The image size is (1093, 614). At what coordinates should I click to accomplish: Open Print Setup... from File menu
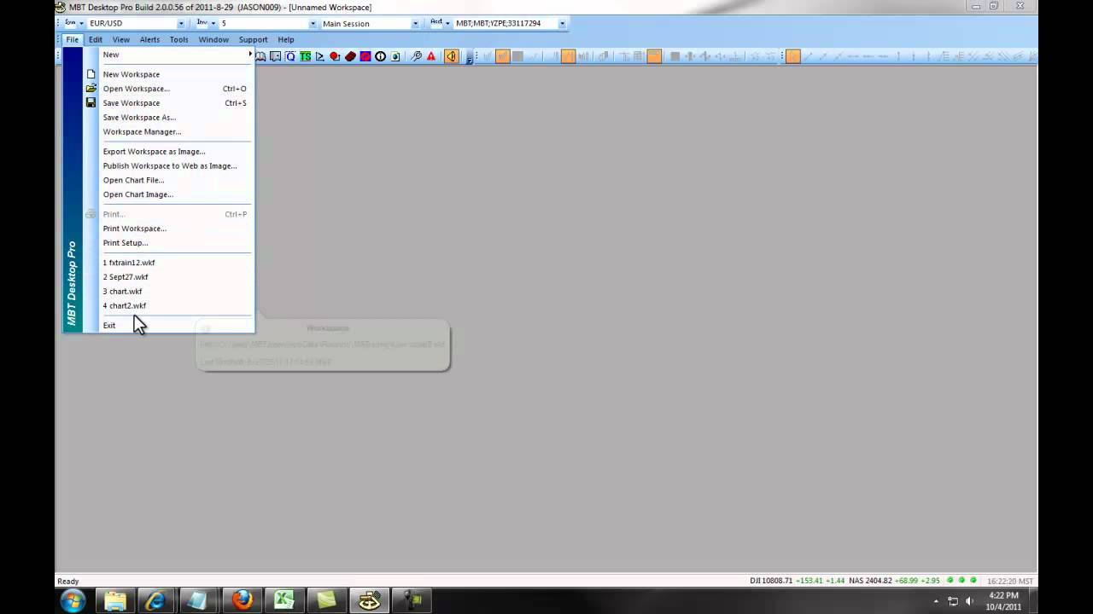[x=126, y=243]
